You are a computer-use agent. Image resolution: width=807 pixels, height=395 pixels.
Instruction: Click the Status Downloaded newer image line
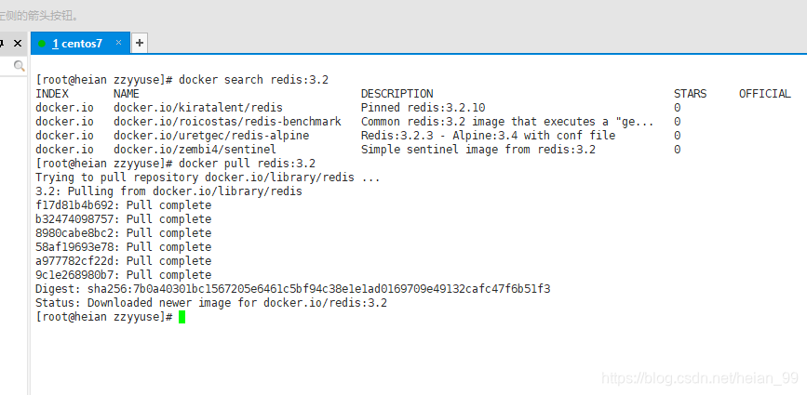pyautogui.click(x=211, y=303)
